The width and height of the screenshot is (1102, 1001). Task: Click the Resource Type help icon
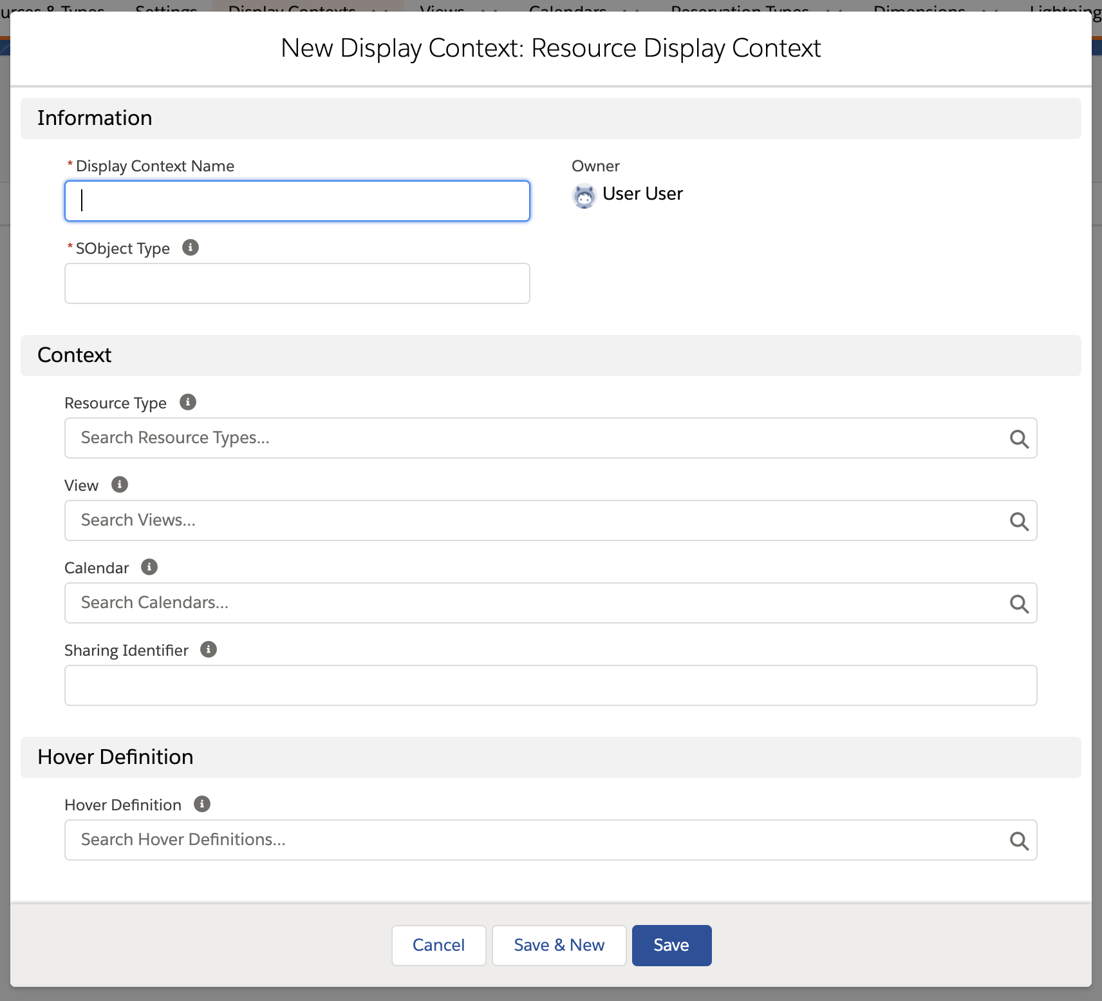coord(187,402)
